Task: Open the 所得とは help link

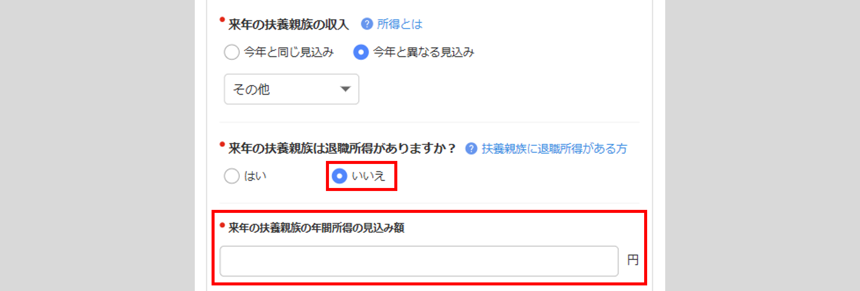Action: pyautogui.click(x=400, y=24)
